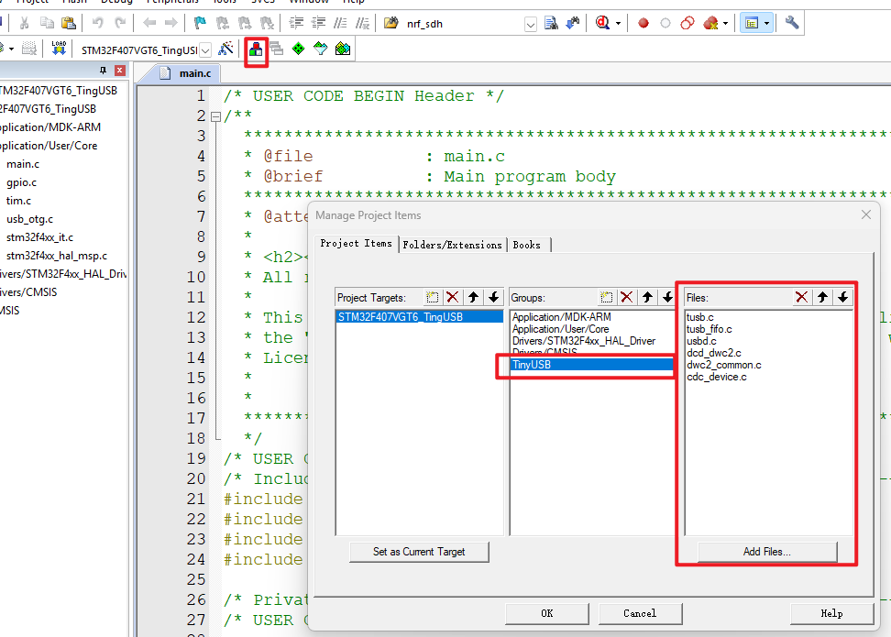Move the target up in Project Targets
This screenshot has height=637, width=891.
tap(473, 297)
